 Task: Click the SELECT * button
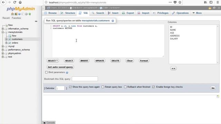[53, 61]
